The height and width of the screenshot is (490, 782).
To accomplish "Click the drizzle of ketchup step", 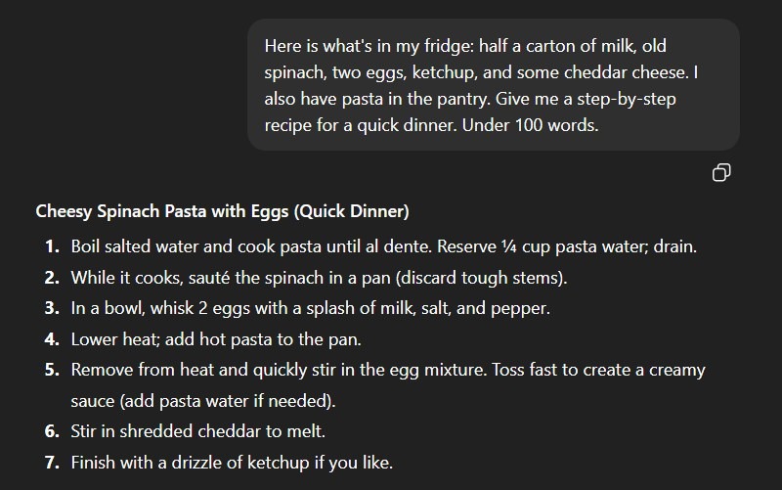I will pos(232,462).
